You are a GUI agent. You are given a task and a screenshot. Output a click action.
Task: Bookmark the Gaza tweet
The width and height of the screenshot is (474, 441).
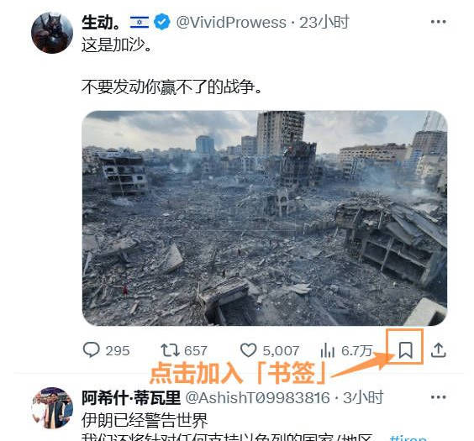click(405, 349)
